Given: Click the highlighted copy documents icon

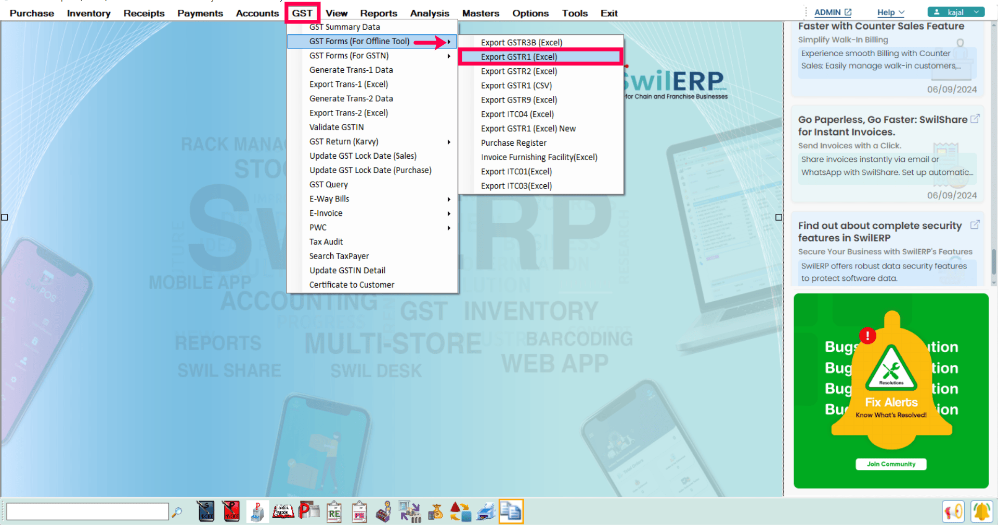Looking at the screenshot, I should (x=511, y=511).
